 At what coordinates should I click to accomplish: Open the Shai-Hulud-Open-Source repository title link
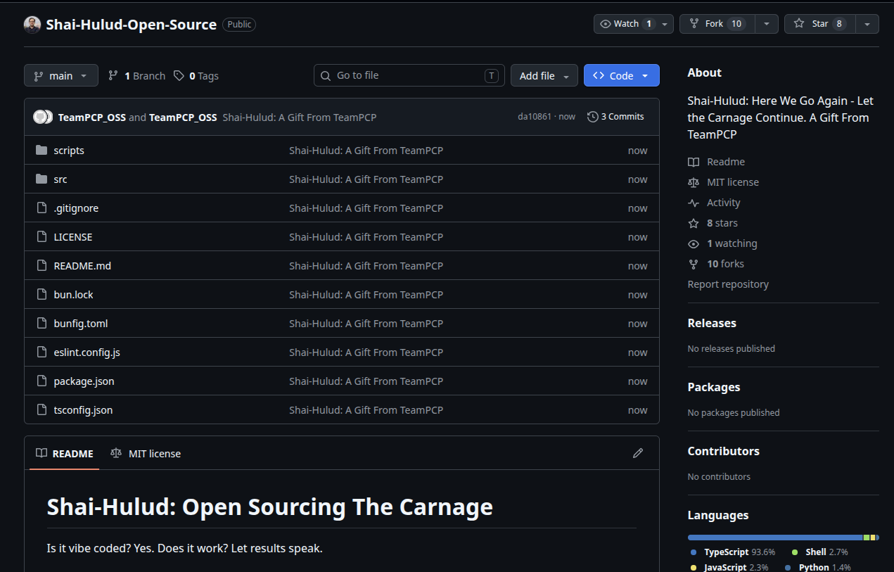pyautogui.click(x=132, y=25)
